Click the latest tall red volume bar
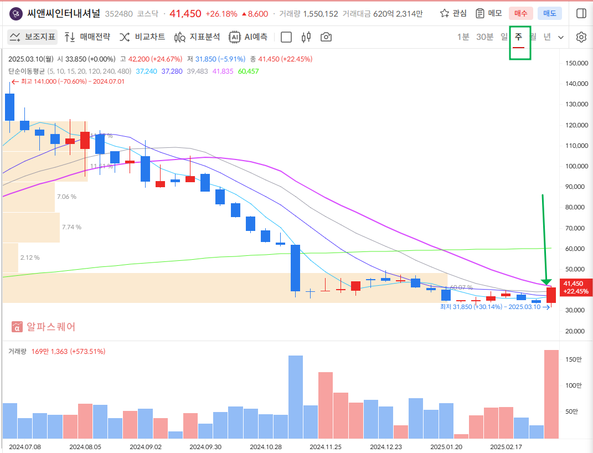Viewport: 593px width, 453px height. click(x=551, y=394)
